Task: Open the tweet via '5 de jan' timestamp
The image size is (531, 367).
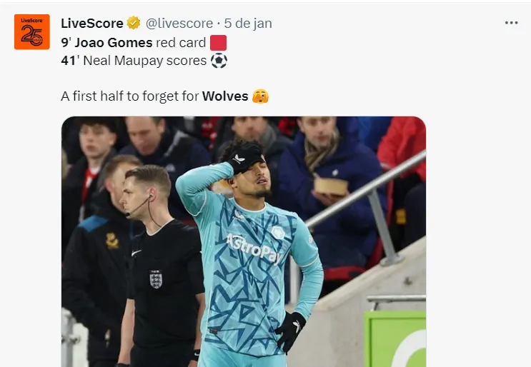Action: pyautogui.click(x=248, y=24)
